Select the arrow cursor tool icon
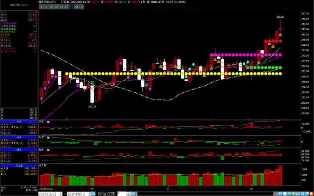This screenshot has width=314, height=196. coord(280,194)
